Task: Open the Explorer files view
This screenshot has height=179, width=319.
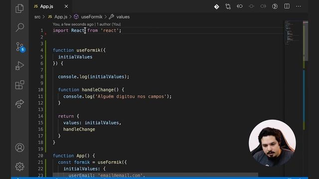Action: [19, 8]
